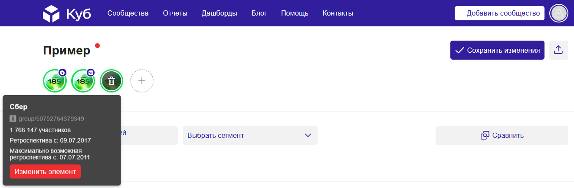
Task: Open the Помощь page
Action: [x=295, y=13]
